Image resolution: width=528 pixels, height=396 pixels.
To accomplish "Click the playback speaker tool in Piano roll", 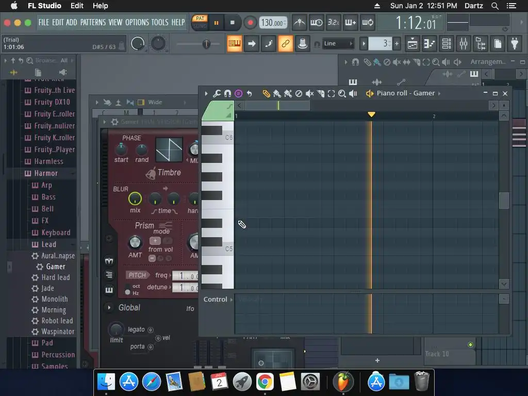I will (x=353, y=94).
